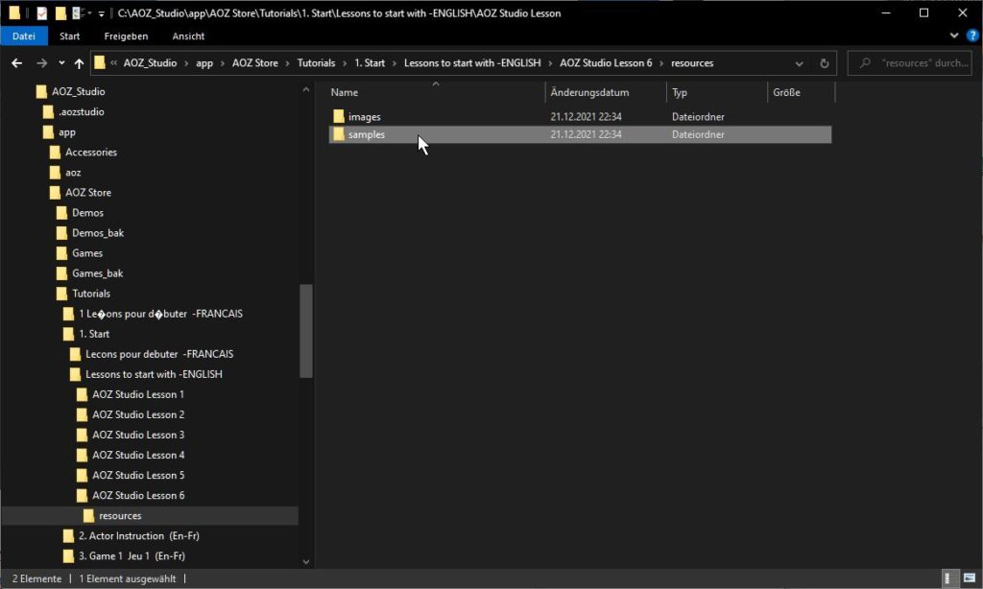Switch to details view in status bar
This screenshot has height=589, width=983.
948,578
